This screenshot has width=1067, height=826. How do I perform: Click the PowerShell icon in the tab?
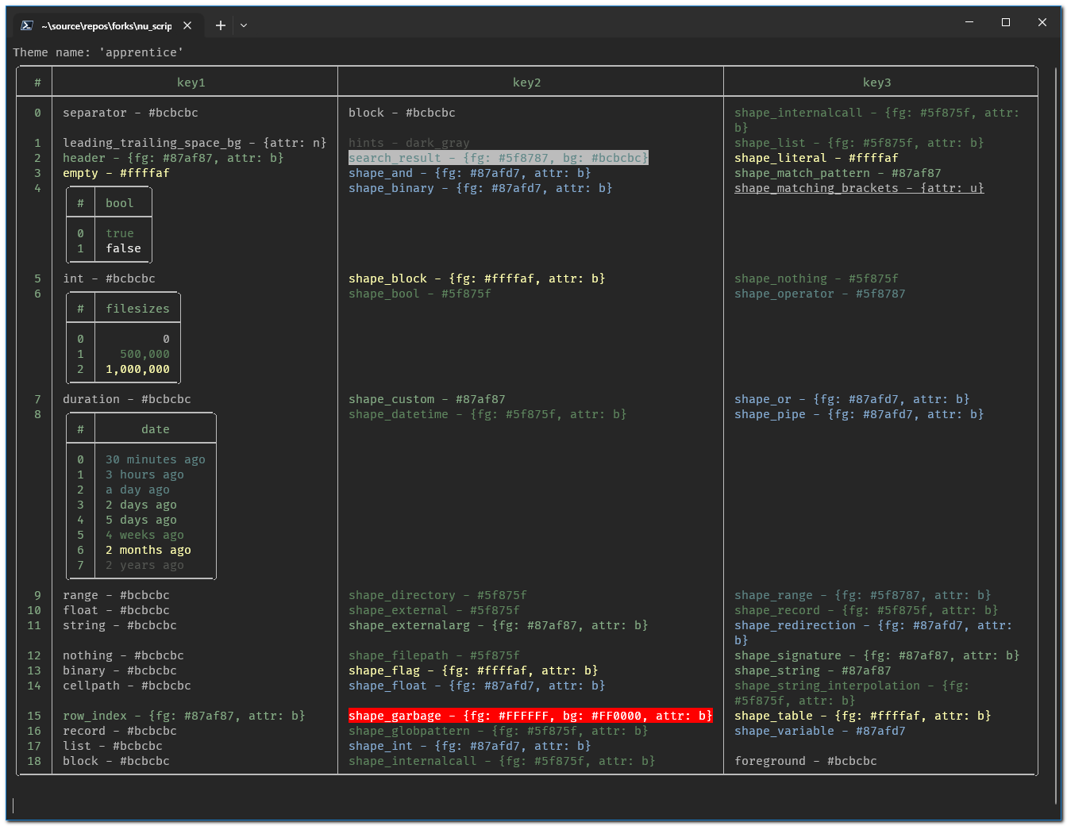[27, 25]
